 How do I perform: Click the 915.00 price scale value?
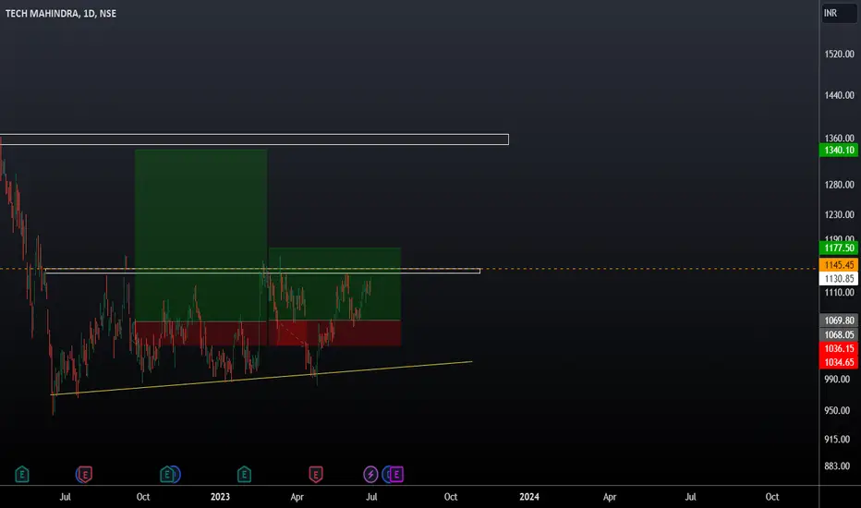[x=837, y=439]
